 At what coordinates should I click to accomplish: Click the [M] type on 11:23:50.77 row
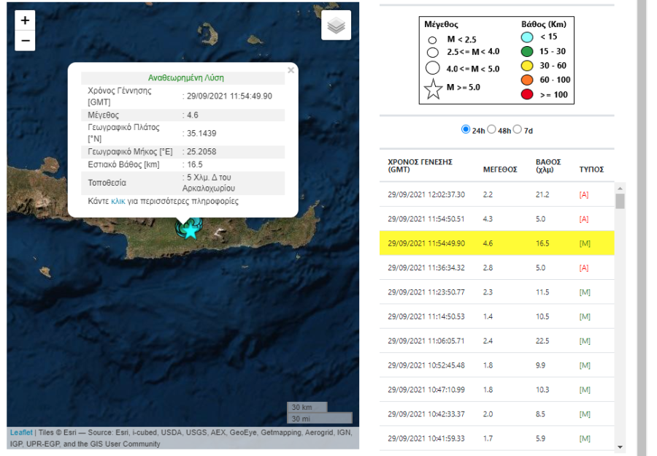tap(585, 292)
